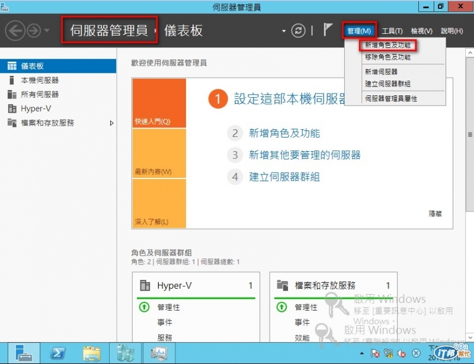
Task: Open the 檔案和存放服務 role tile header
Action: click(x=334, y=285)
